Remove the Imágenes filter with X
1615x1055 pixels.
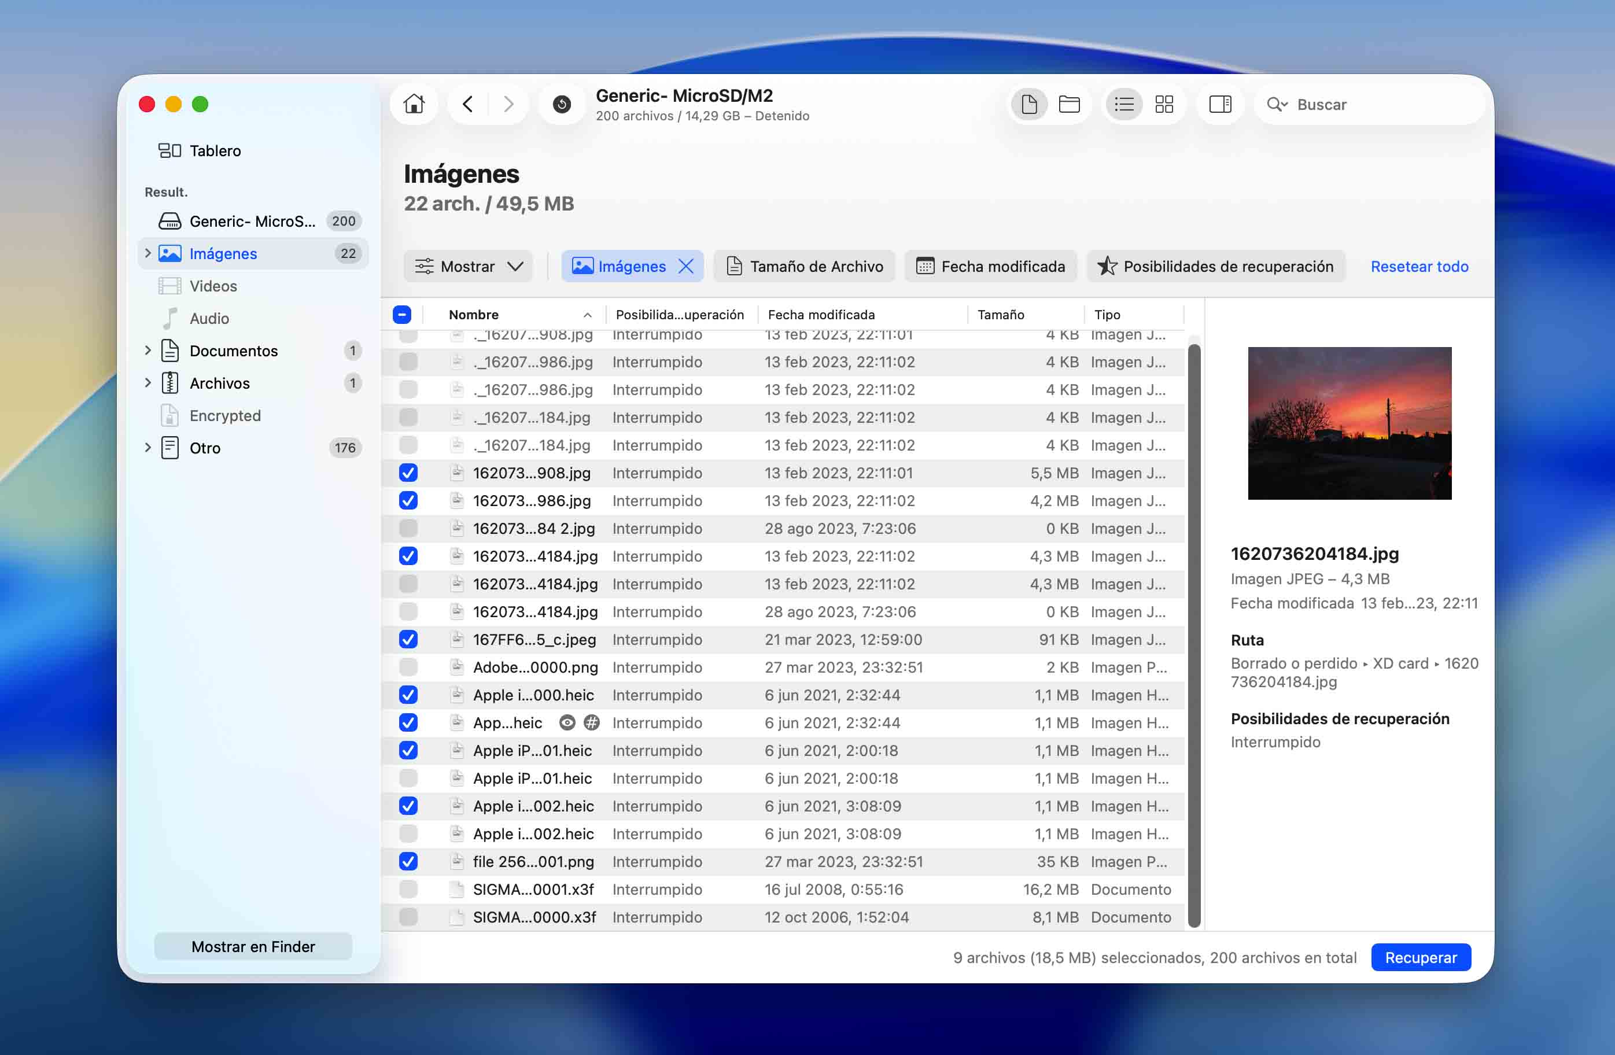click(x=686, y=267)
